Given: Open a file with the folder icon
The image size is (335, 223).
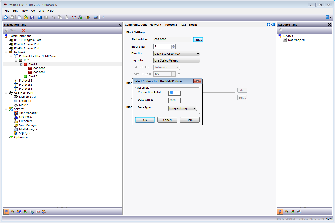Looking at the screenshot, I should [x=26, y=17].
